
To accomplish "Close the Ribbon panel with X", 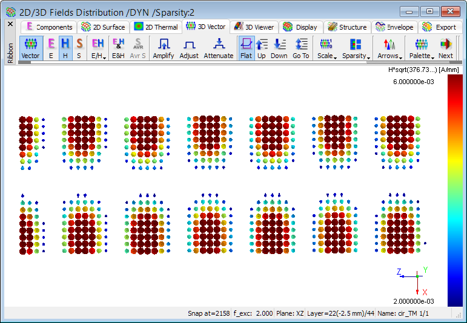I will [x=10, y=24].
